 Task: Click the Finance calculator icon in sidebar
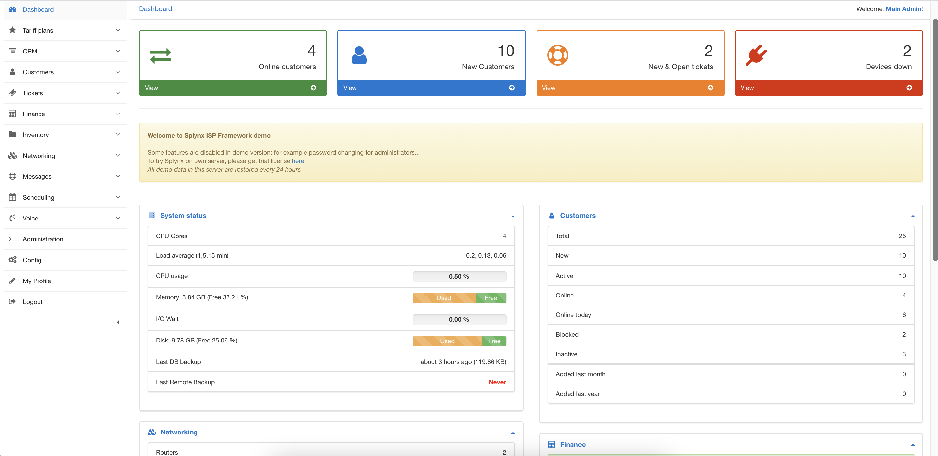pos(12,114)
